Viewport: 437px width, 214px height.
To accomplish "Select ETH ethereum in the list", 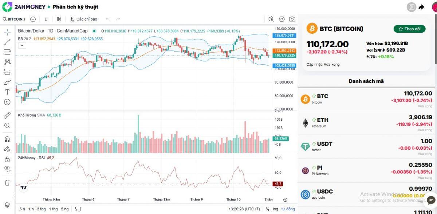I will pyautogui.click(x=367, y=123).
